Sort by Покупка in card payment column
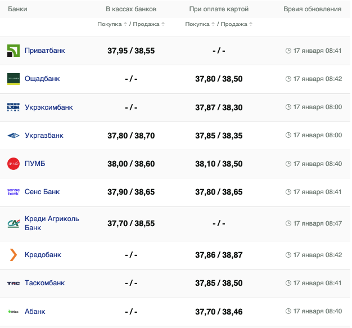 (198, 24)
